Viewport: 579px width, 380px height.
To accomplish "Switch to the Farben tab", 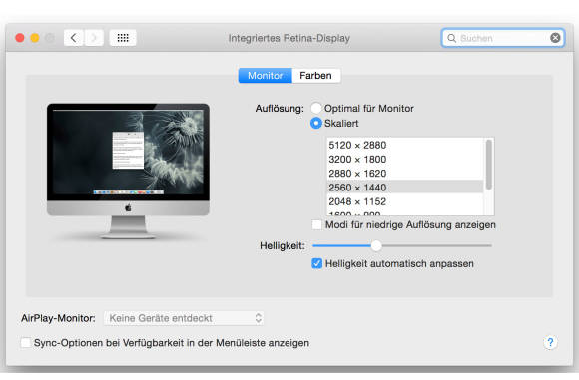I will pyautogui.click(x=315, y=76).
